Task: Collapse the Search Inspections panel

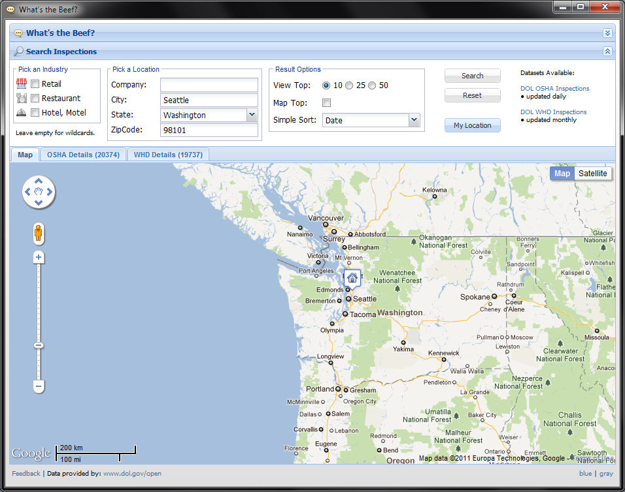Action: coord(607,52)
